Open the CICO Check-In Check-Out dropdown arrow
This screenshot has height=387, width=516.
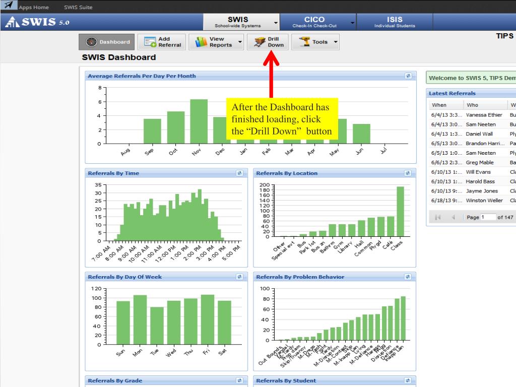352,23
